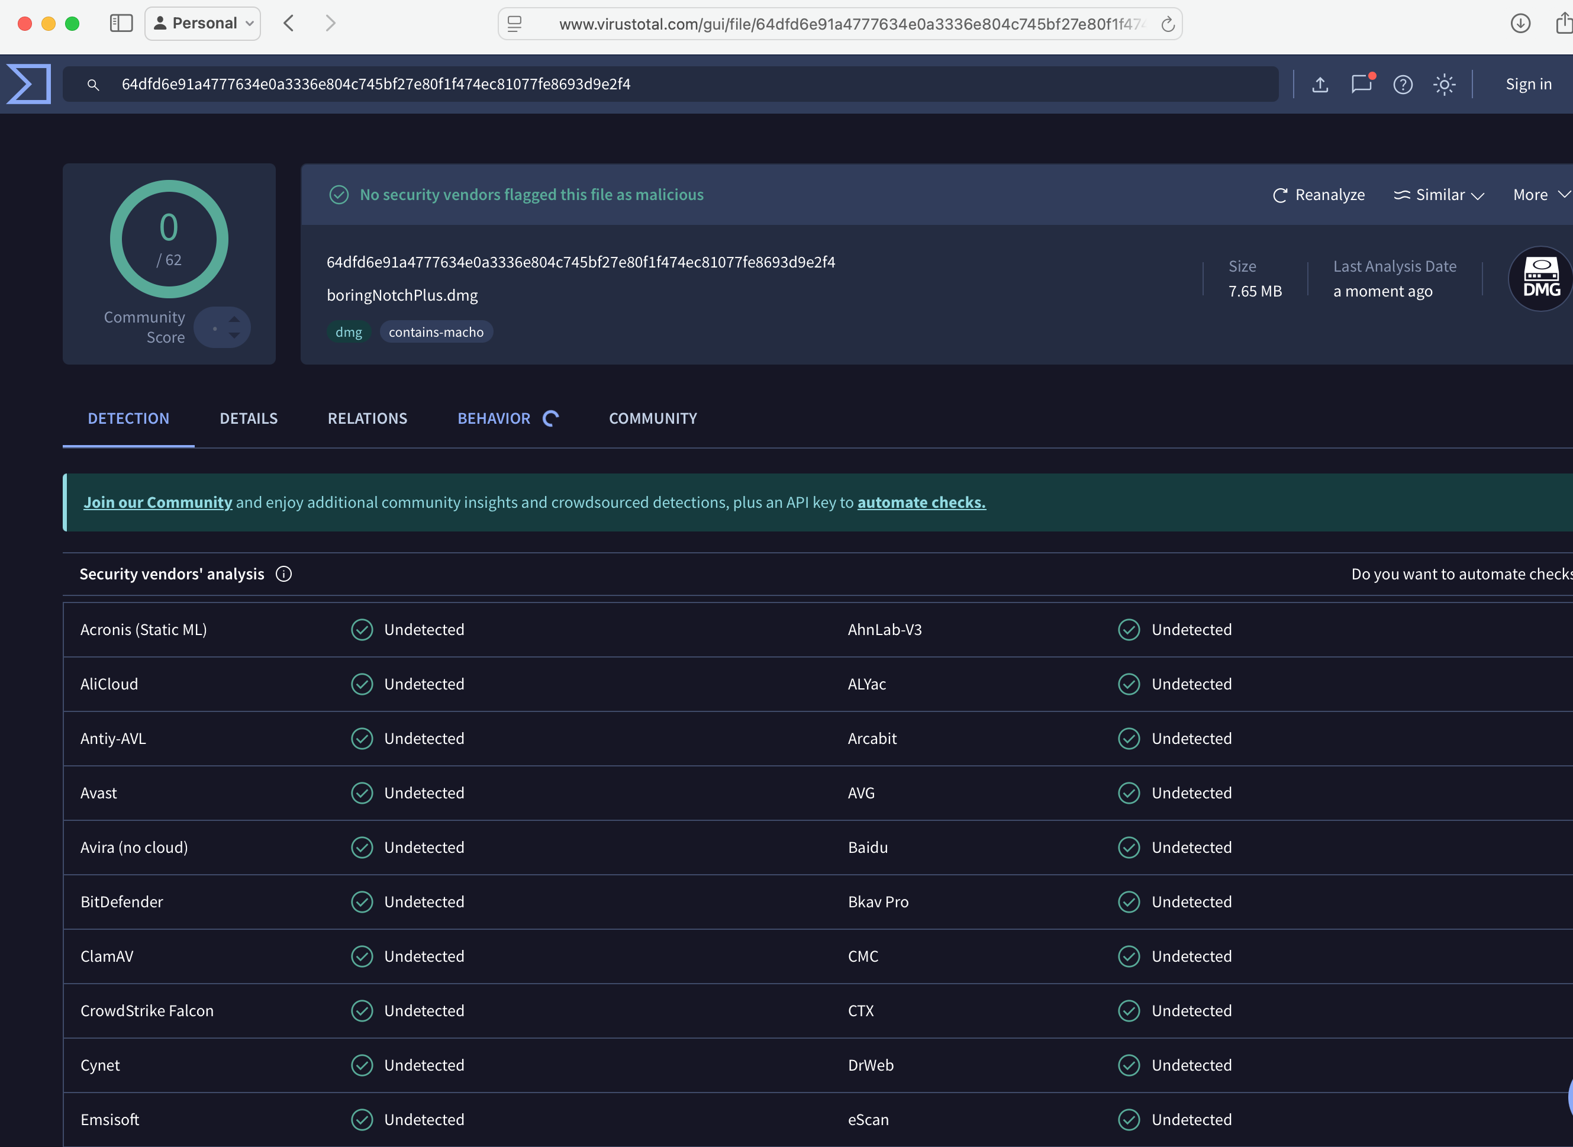Screen dimensions: 1573x1147
Task: Open the Personal profile dropdown
Action: click(203, 24)
